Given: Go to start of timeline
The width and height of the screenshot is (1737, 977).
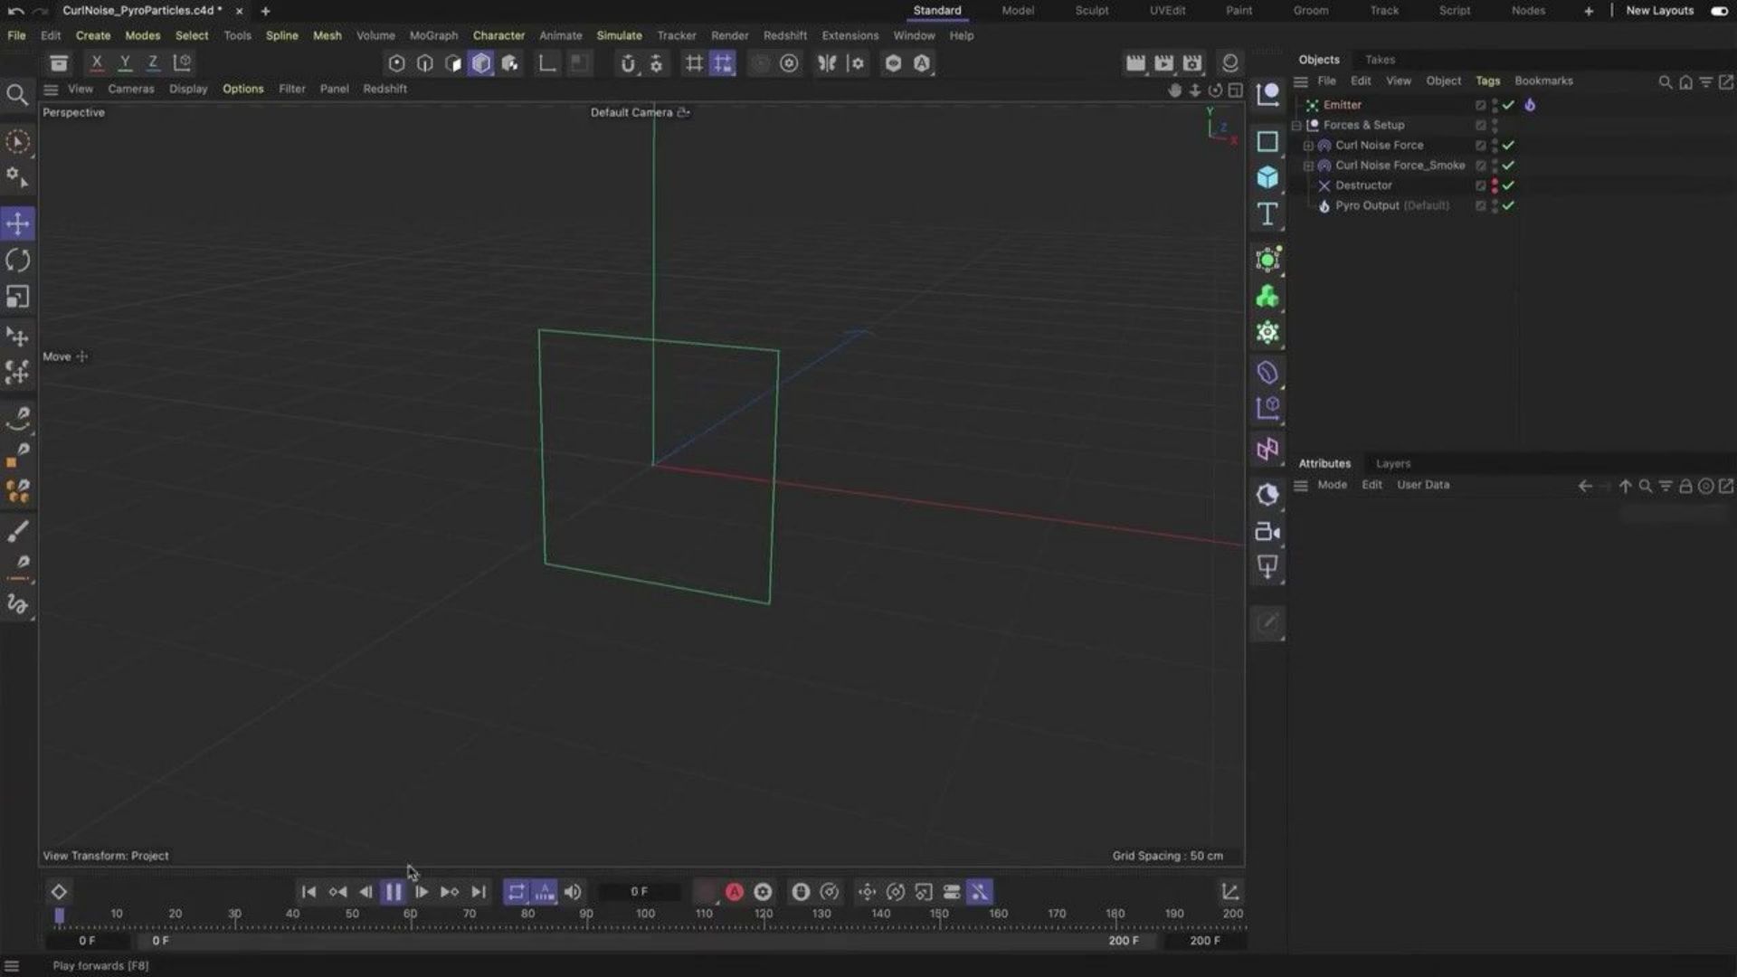Looking at the screenshot, I should [x=308, y=892].
